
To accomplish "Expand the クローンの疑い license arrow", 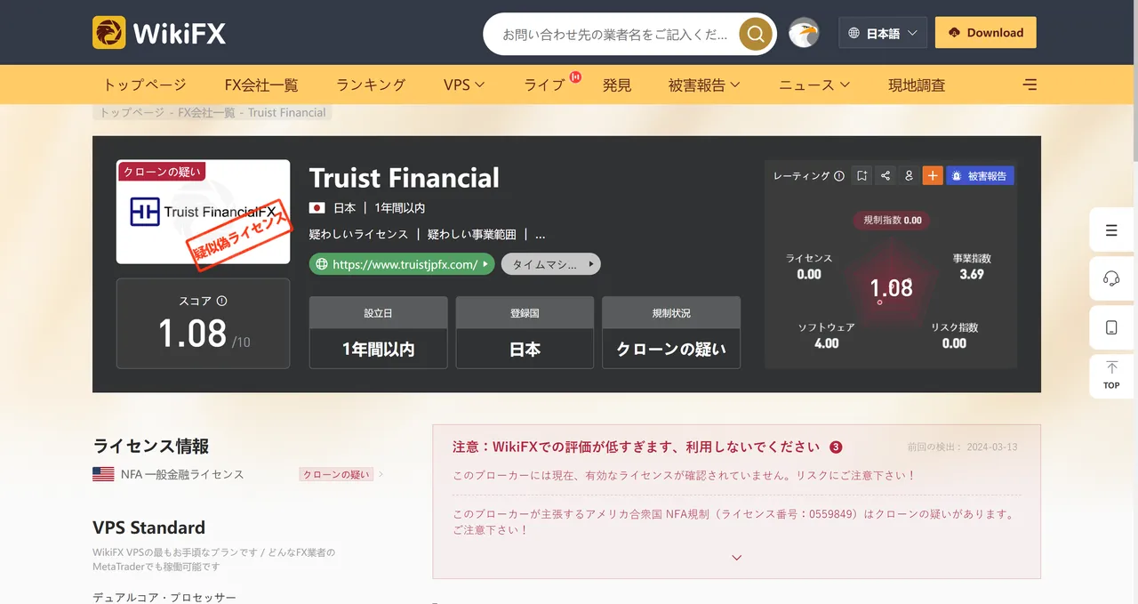I will pyautogui.click(x=381, y=474).
